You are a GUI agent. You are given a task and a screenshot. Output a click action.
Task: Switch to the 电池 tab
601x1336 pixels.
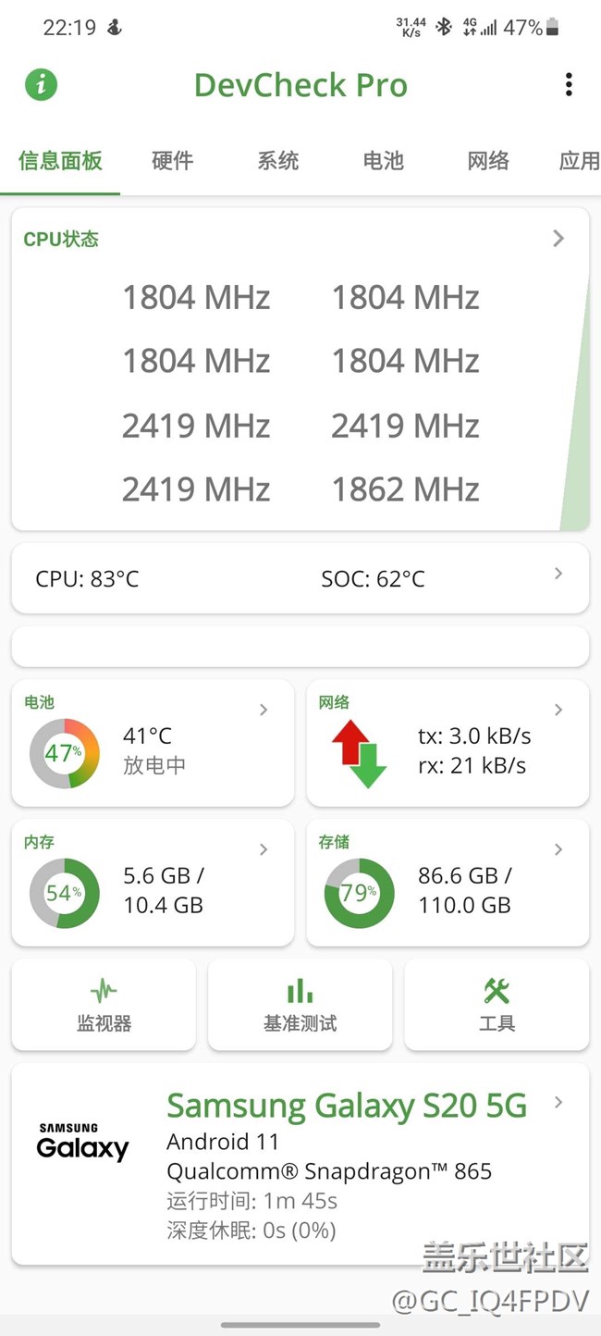(x=383, y=161)
